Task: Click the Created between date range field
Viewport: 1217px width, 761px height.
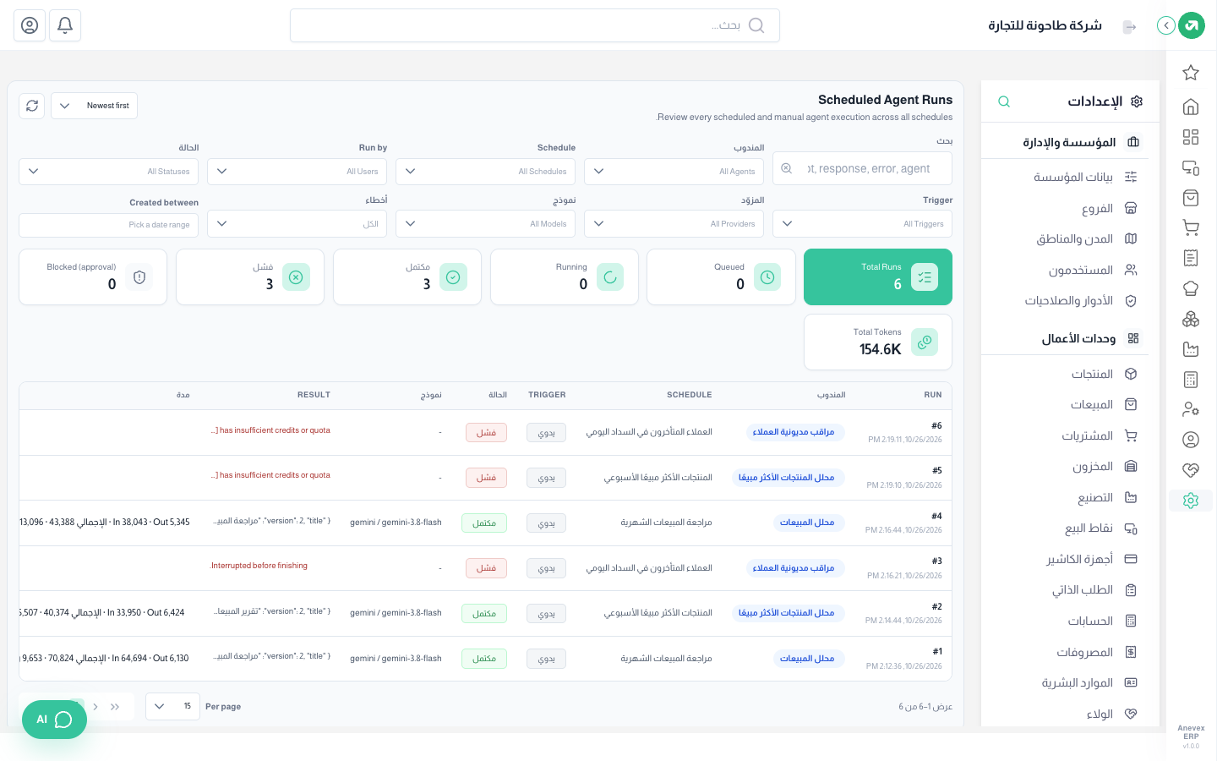Action: tap(109, 225)
